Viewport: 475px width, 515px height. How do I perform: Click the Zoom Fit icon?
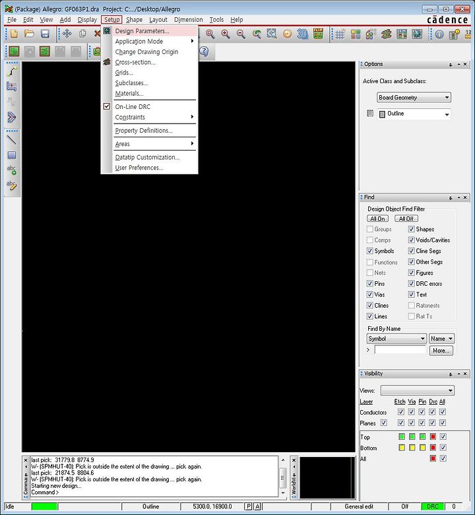point(210,34)
